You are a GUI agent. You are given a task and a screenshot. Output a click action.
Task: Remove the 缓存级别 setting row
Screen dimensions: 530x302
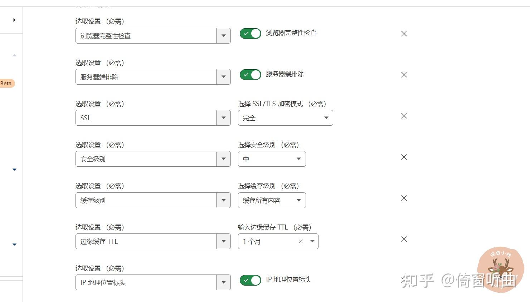coord(404,198)
